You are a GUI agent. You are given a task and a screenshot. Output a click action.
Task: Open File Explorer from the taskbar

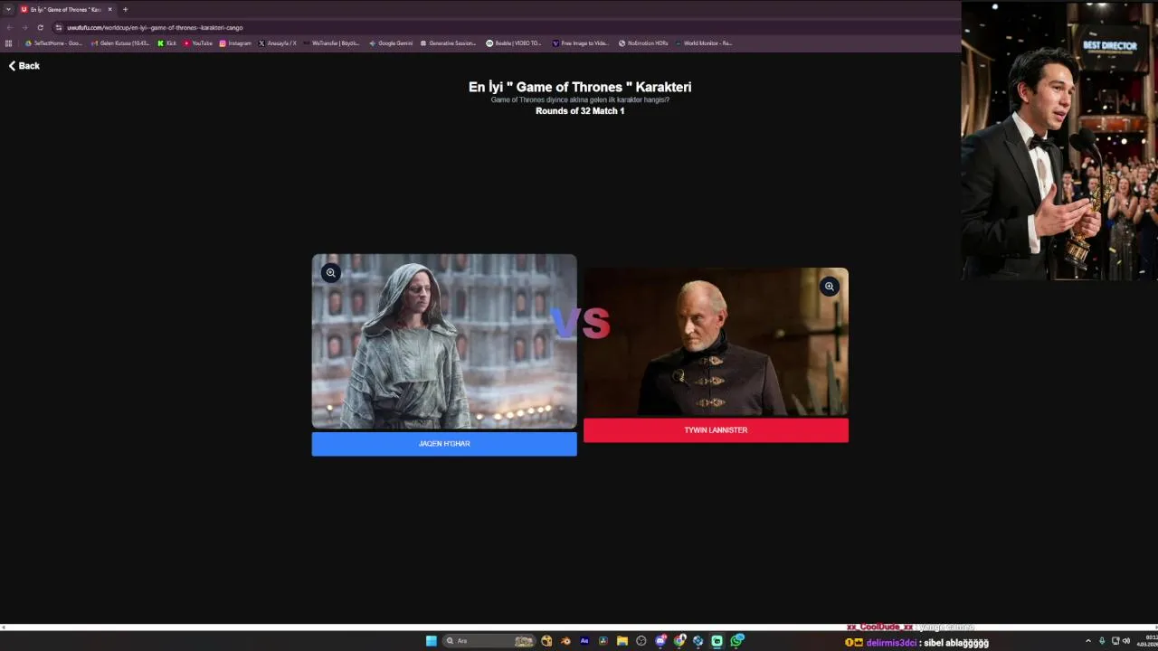(622, 641)
